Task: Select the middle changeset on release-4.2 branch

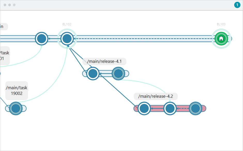Action: tap(170, 108)
